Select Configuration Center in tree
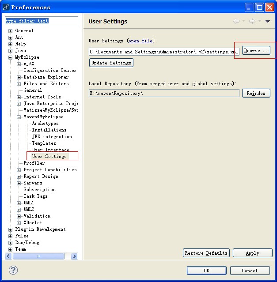 (x=50, y=70)
